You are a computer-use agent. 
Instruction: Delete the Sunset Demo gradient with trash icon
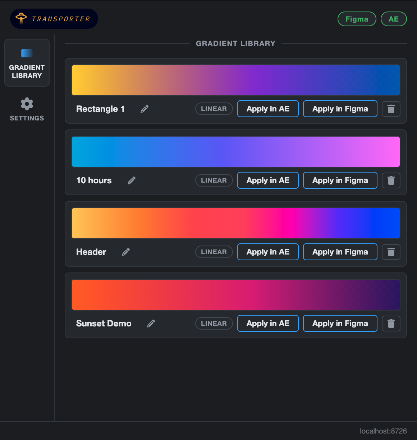(x=391, y=324)
